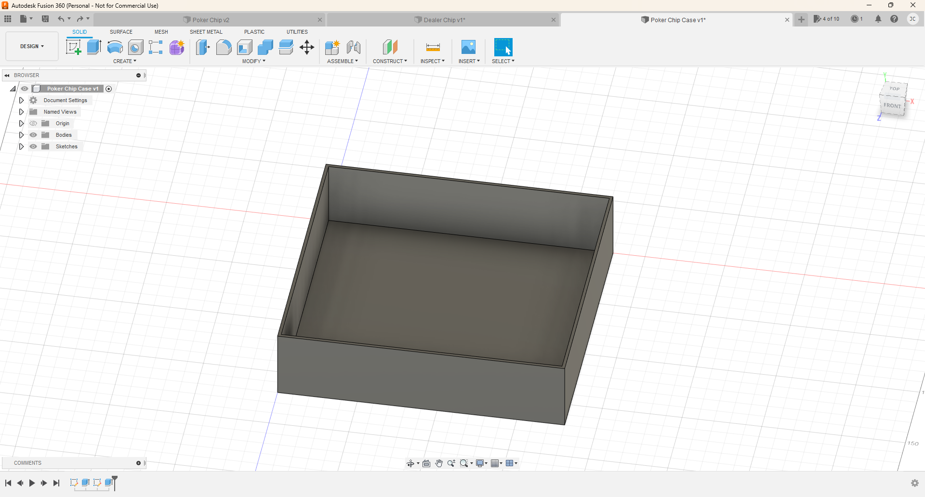Select the Move/Copy arrows tool

307,47
